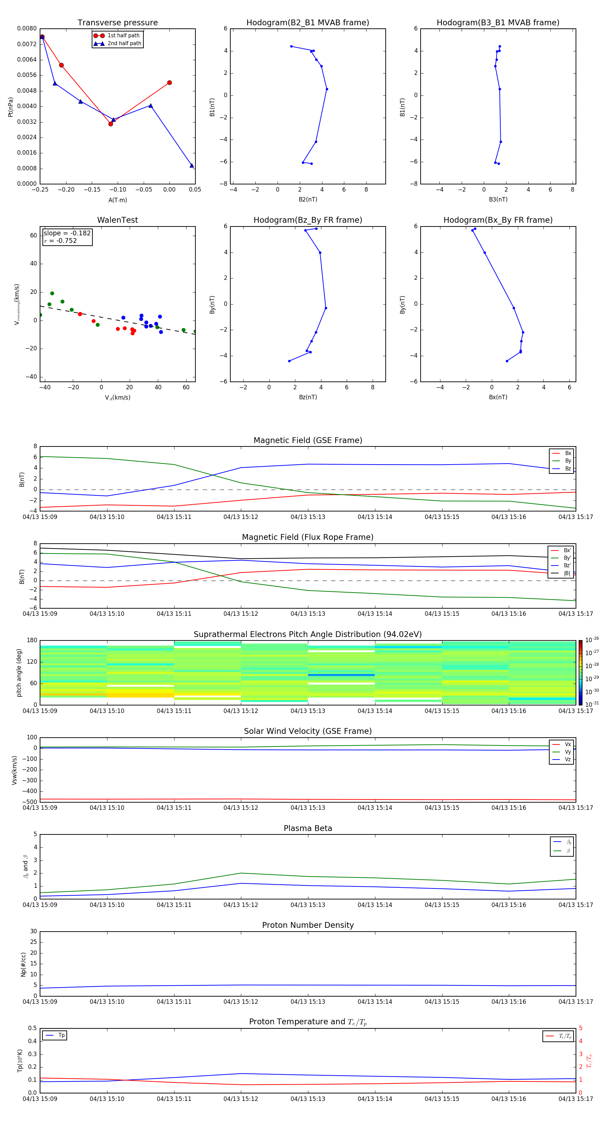Click the 'Vz' velocity legend entry

click(x=562, y=760)
